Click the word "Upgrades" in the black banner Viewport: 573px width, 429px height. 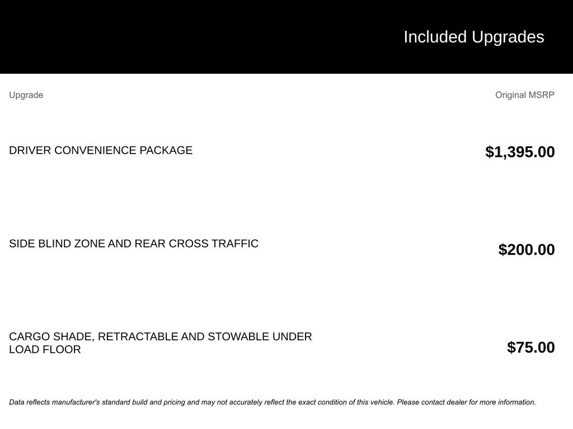(x=508, y=37)
